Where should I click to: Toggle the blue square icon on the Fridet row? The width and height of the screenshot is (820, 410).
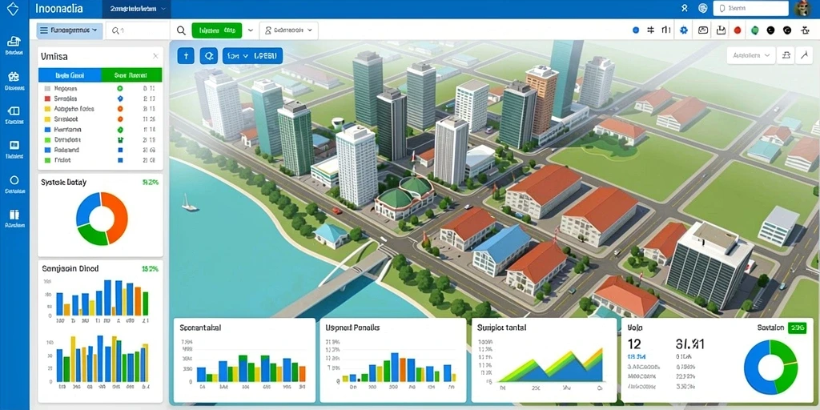(120, 160)
